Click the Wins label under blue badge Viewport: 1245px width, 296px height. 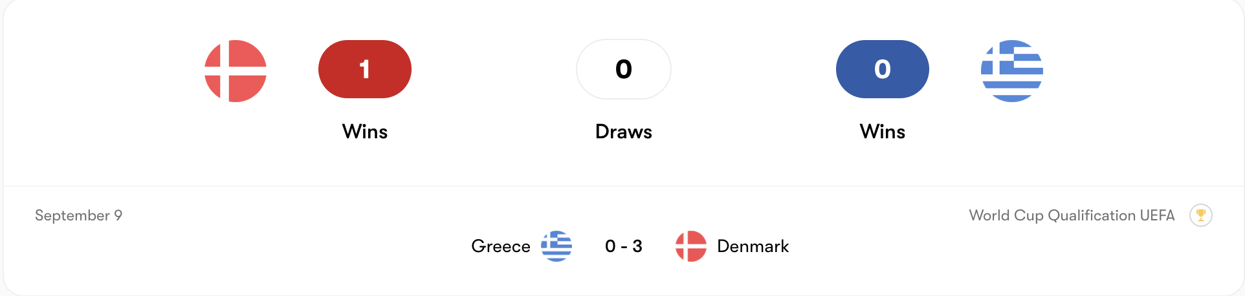click(x=882, y=132)
